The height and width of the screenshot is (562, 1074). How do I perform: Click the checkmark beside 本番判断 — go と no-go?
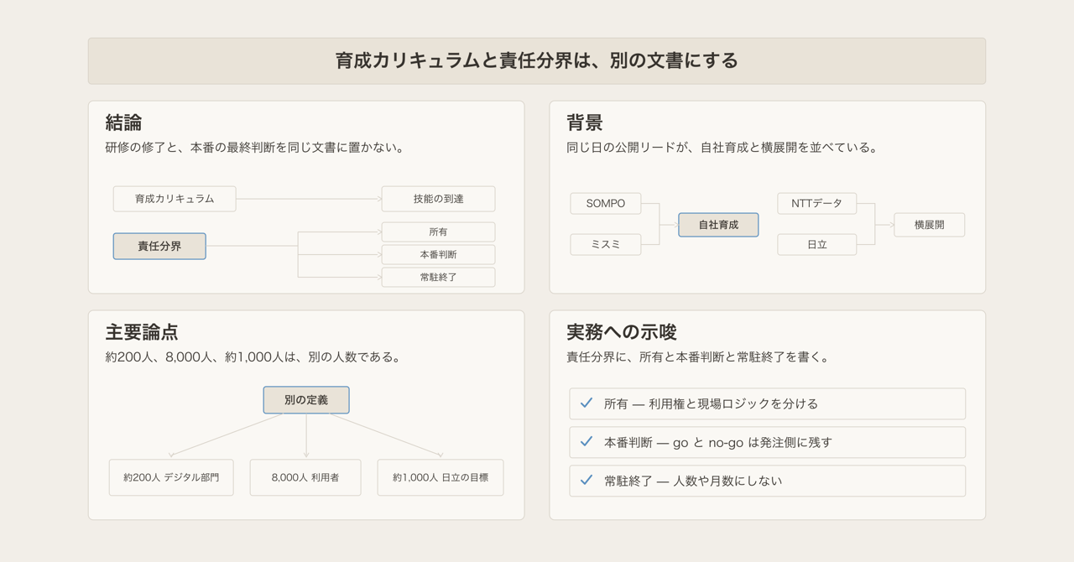[x=587, y=441]
